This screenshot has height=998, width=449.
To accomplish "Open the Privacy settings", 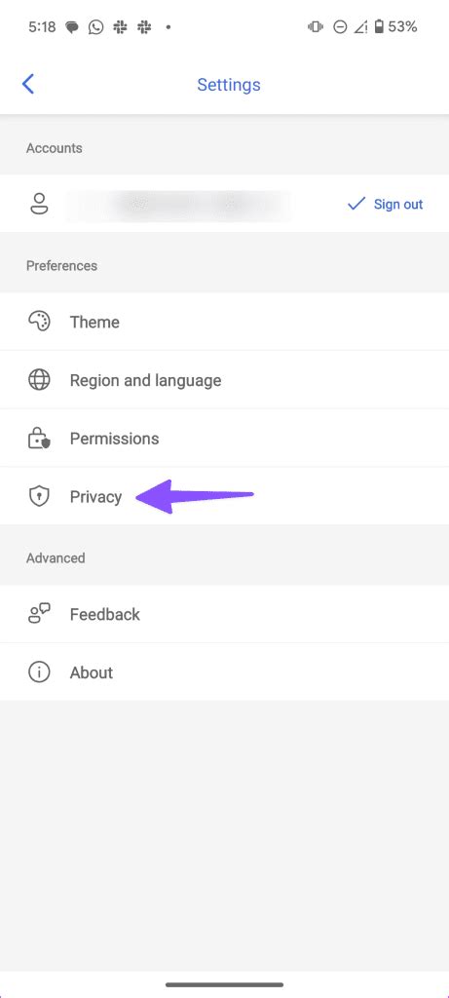I will [224, 496].
